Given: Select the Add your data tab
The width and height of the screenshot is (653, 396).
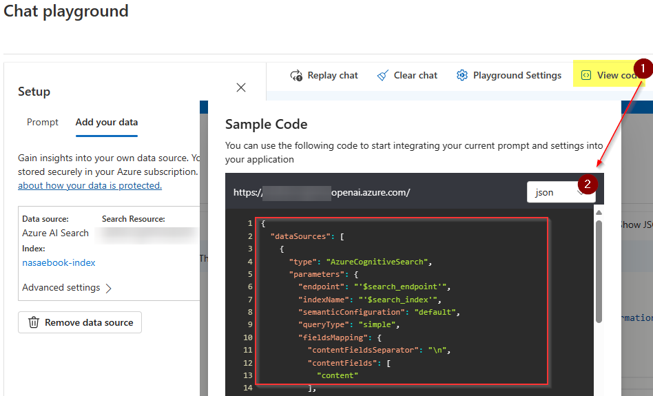Looking at the screenshot, I should (x=106, y=122).
